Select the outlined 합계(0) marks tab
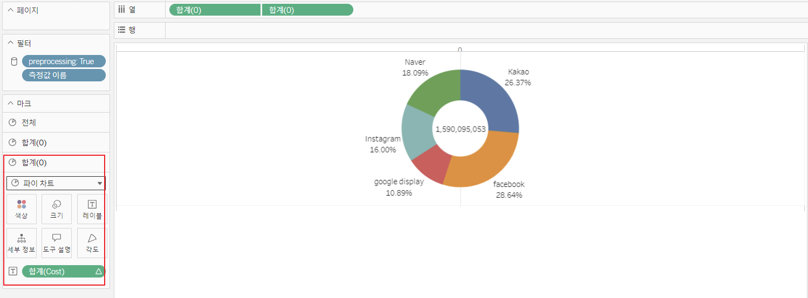 pyautogui.click(x=56, y=163)
